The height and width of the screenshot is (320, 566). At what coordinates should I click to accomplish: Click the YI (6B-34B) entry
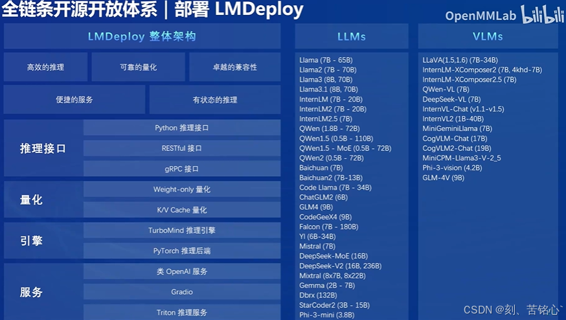[x=317, y=236]
